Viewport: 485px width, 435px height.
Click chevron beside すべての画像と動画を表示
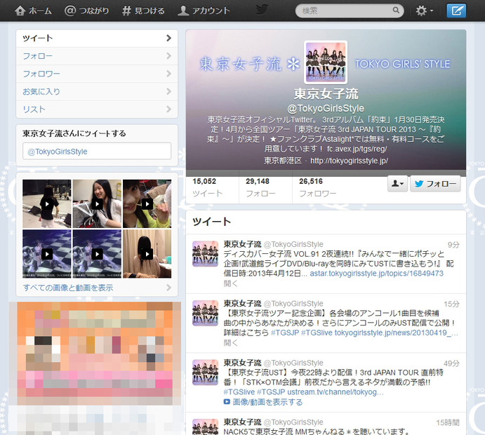(x=168, y=288)
